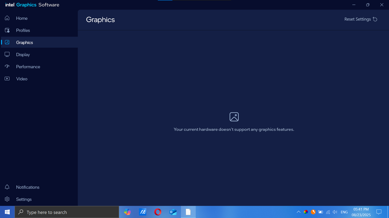389x218 pixels.
Task: Open Notifications in the sidebar
Action: 39,187
